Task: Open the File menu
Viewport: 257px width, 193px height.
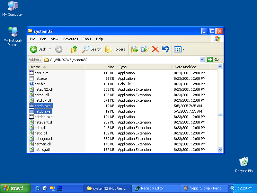Action: click(x=32, y=39)
